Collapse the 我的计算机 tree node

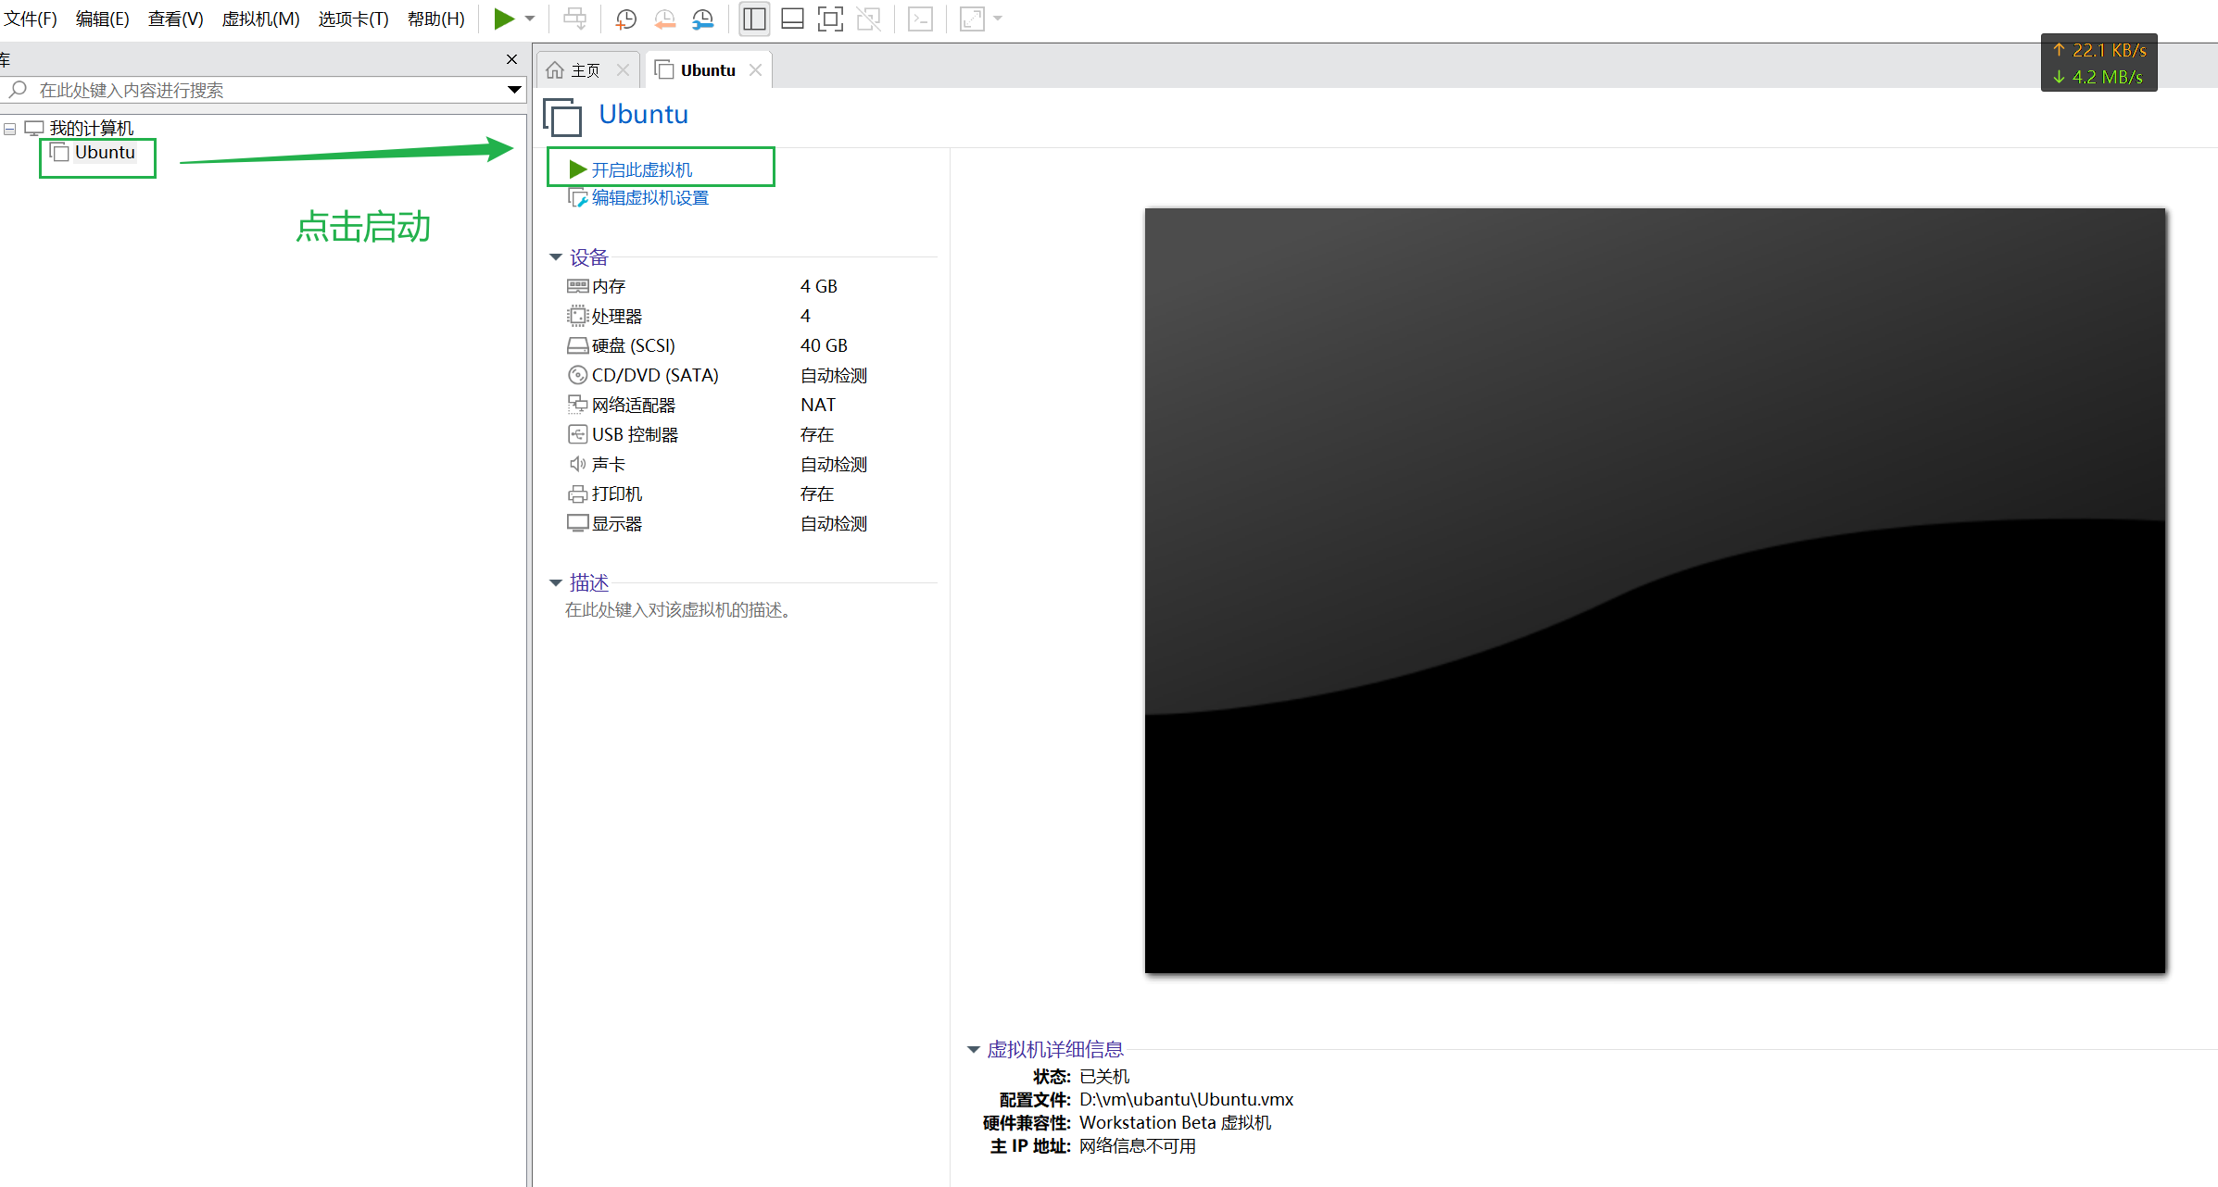coord(10,129)
